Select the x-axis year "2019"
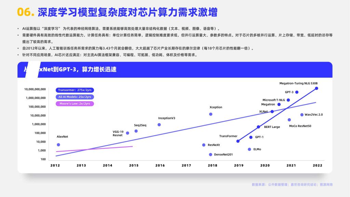350x197 pixels. 239,166
